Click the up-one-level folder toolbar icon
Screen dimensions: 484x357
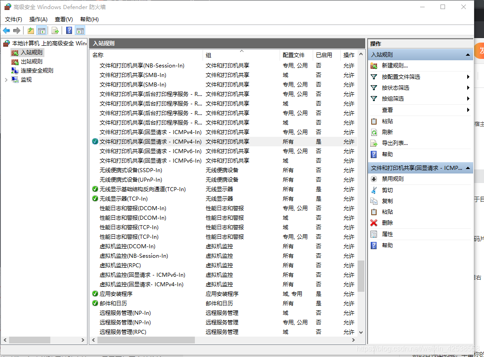(31, 30)
